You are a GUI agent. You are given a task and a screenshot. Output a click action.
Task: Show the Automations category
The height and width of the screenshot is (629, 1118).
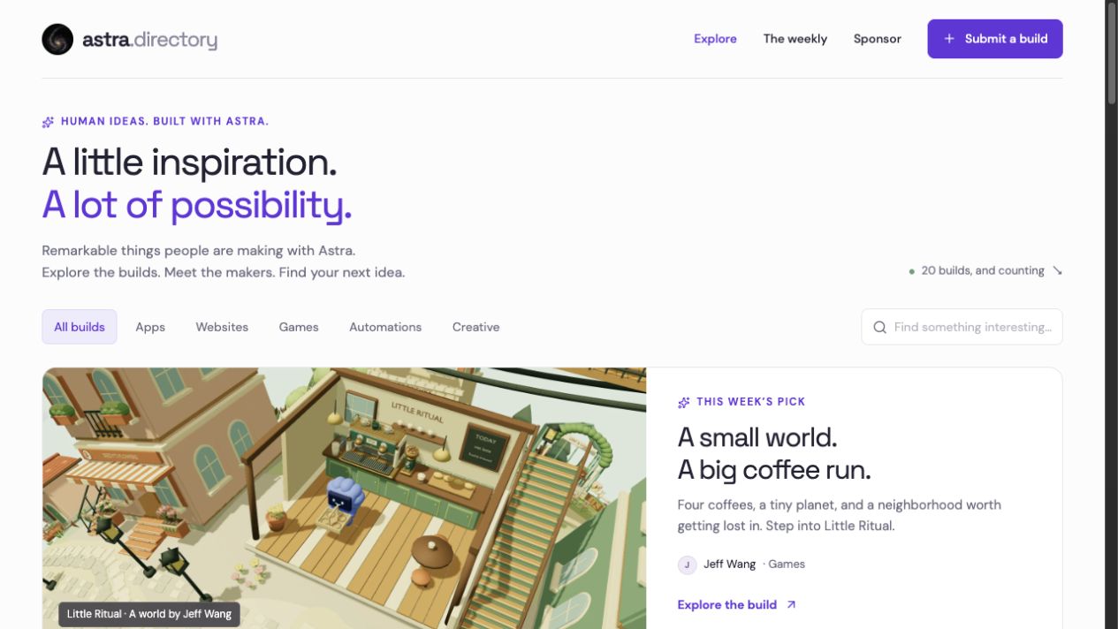pos(385,327)
